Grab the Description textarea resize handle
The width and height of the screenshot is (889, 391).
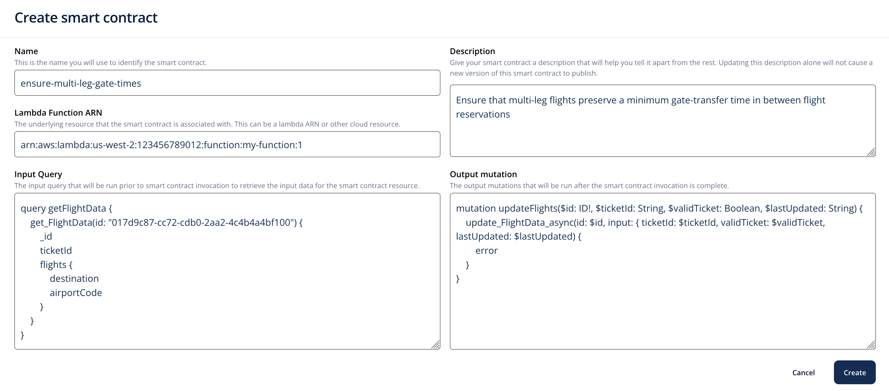point(871,152)
